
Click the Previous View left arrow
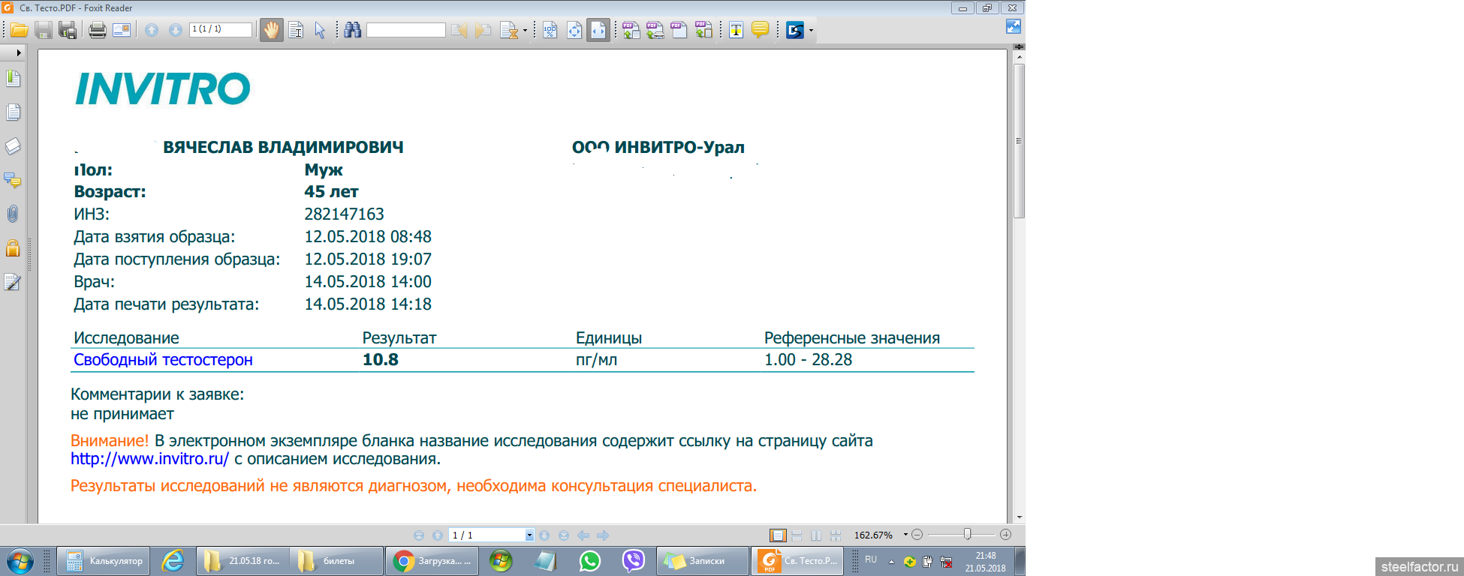click(x=583, y=535)
